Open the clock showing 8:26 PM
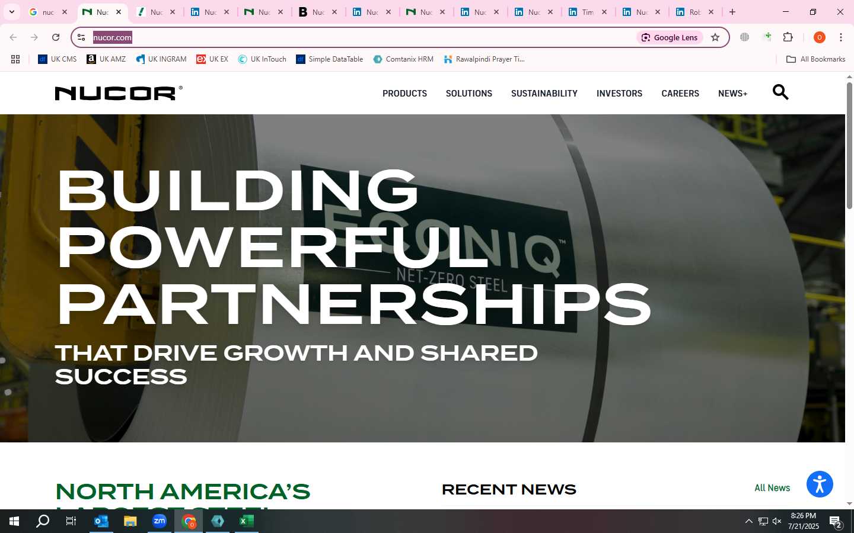 click(x=803, y=521)
